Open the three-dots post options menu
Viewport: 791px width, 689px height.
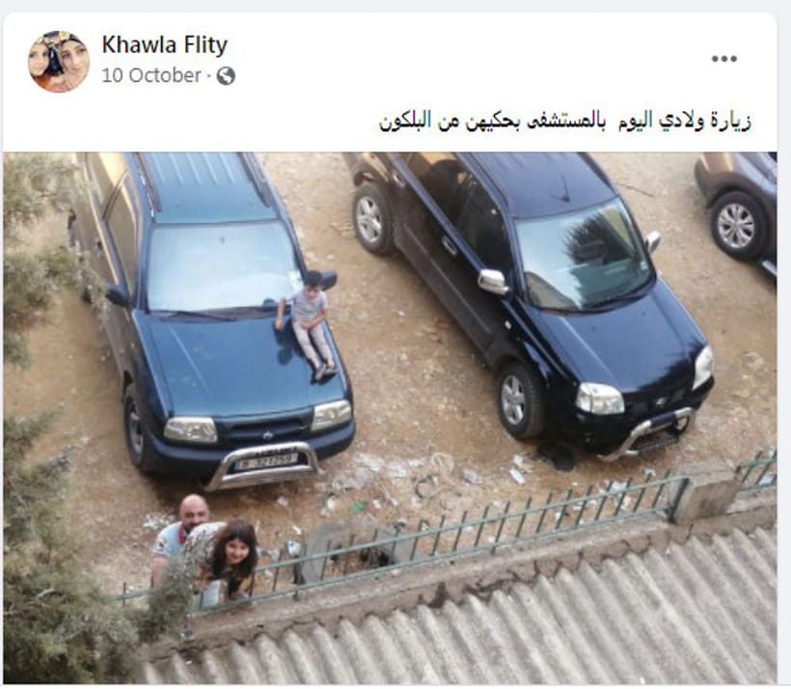click(x=723, y=59)
